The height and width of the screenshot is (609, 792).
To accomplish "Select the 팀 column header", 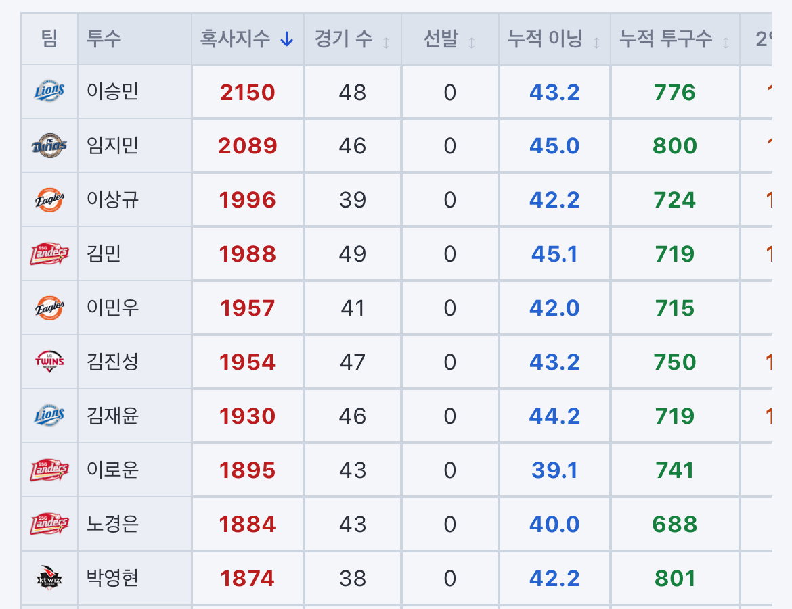I will coord(49,39).
